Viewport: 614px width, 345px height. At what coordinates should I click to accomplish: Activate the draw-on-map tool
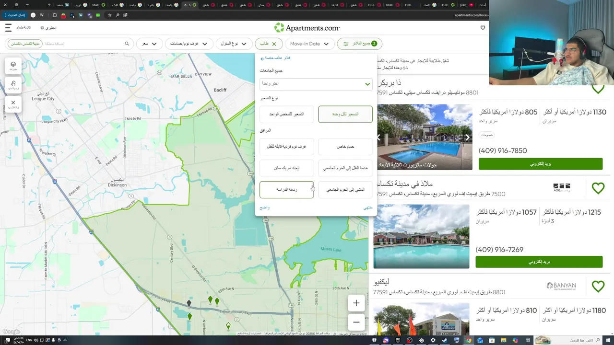[13, 85]
